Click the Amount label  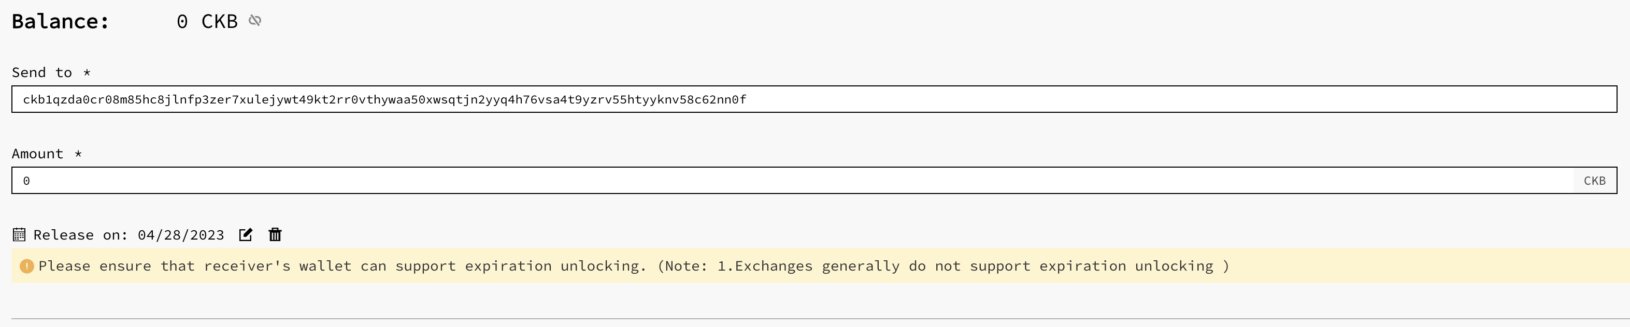click(x=37, y=154)
